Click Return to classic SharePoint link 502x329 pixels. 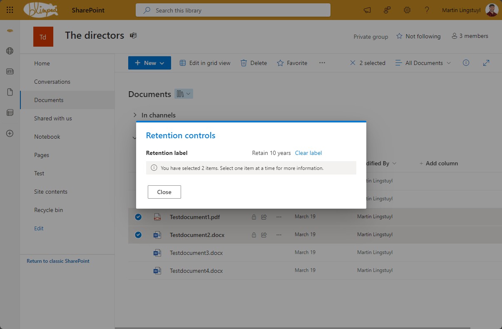pyautogui.click(x=58, y=261)
